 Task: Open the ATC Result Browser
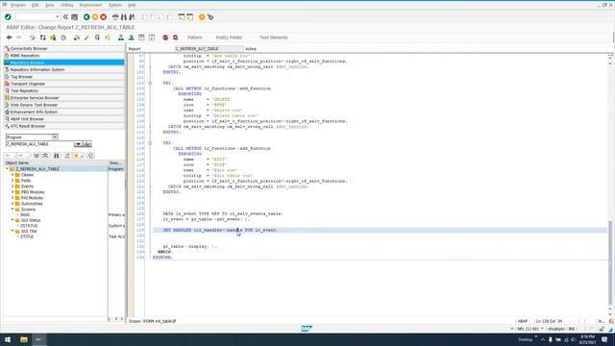pos(64,126)
